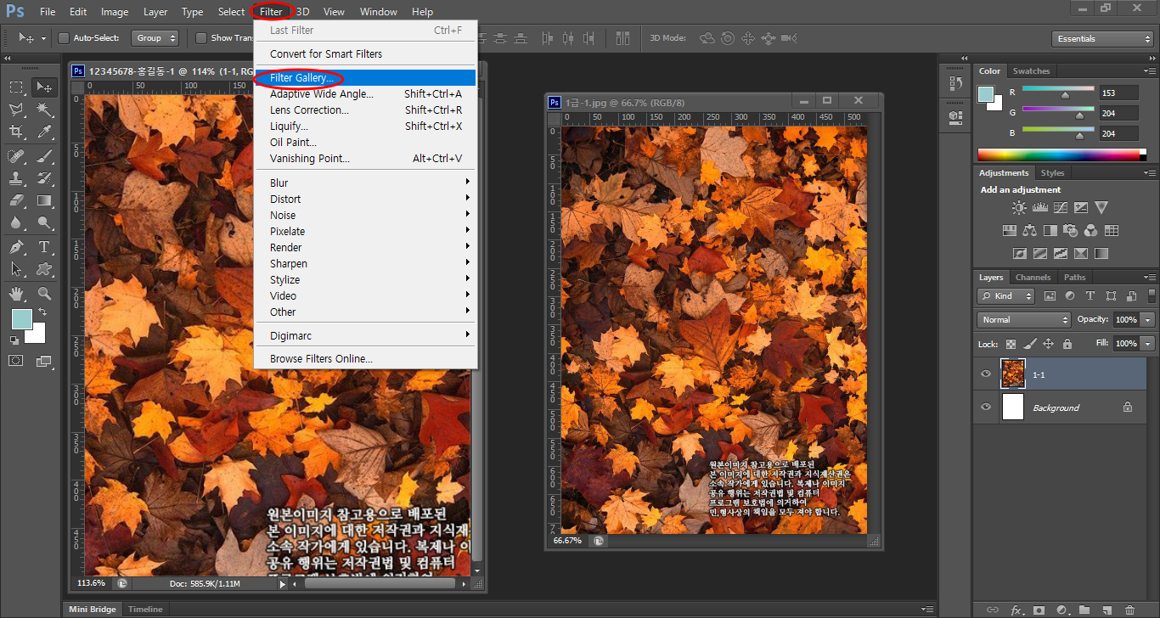Select the Rectangular Marquee tool
The width and height of the screenshot is (1160, 618).
pos(16,87)
